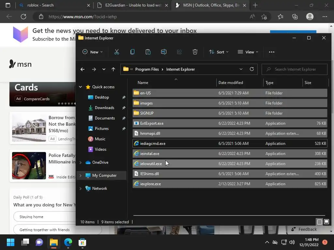334x250 pixels.
Task: Click the Rename icon in File Explorer toolbar
Action: click(164, 52)
